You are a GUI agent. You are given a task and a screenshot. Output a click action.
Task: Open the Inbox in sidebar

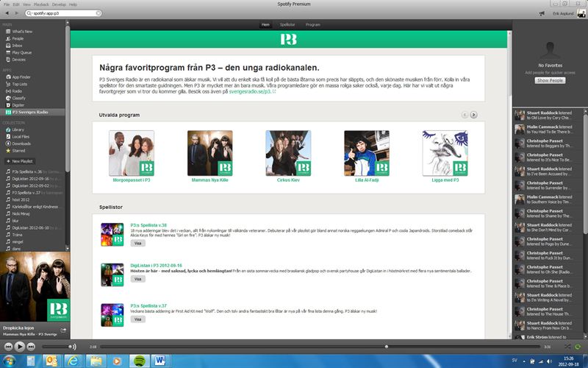[x=18, y=46]
